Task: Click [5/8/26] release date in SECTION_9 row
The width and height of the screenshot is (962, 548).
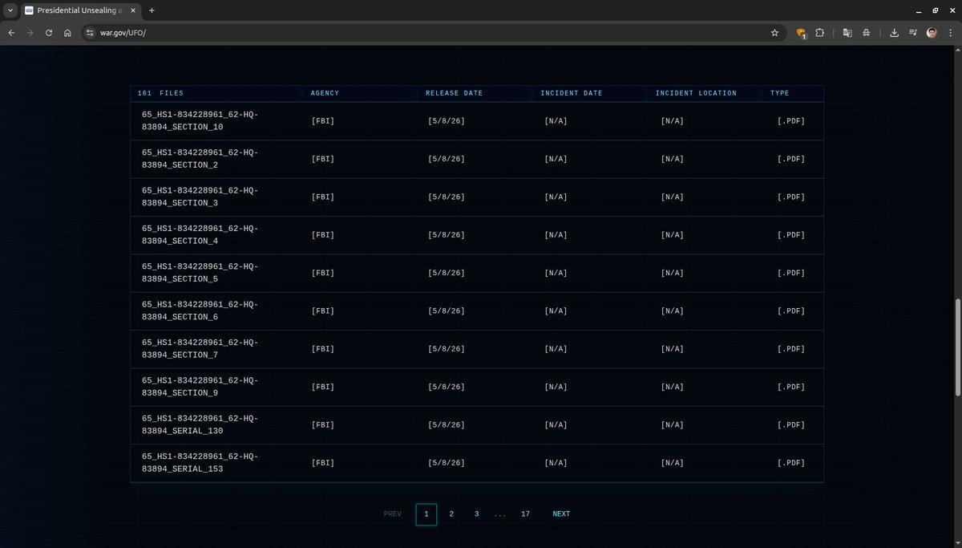Action: pyautogui.click(x=447, y=387)
